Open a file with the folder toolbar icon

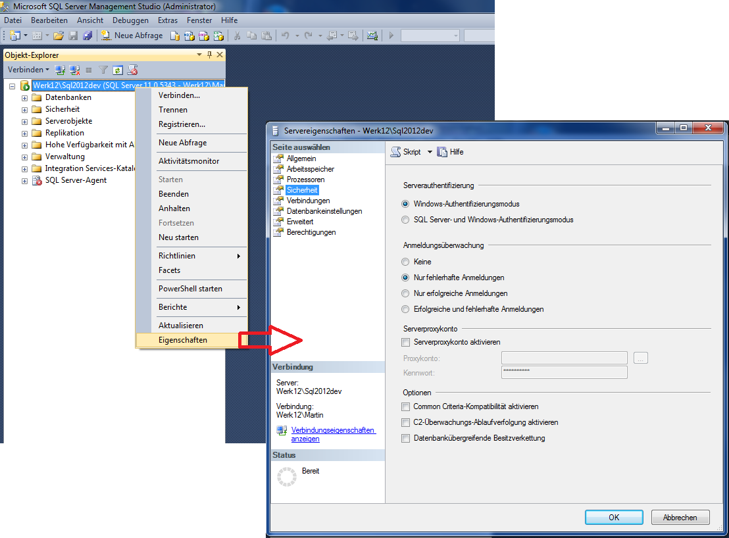pos(59,36)
